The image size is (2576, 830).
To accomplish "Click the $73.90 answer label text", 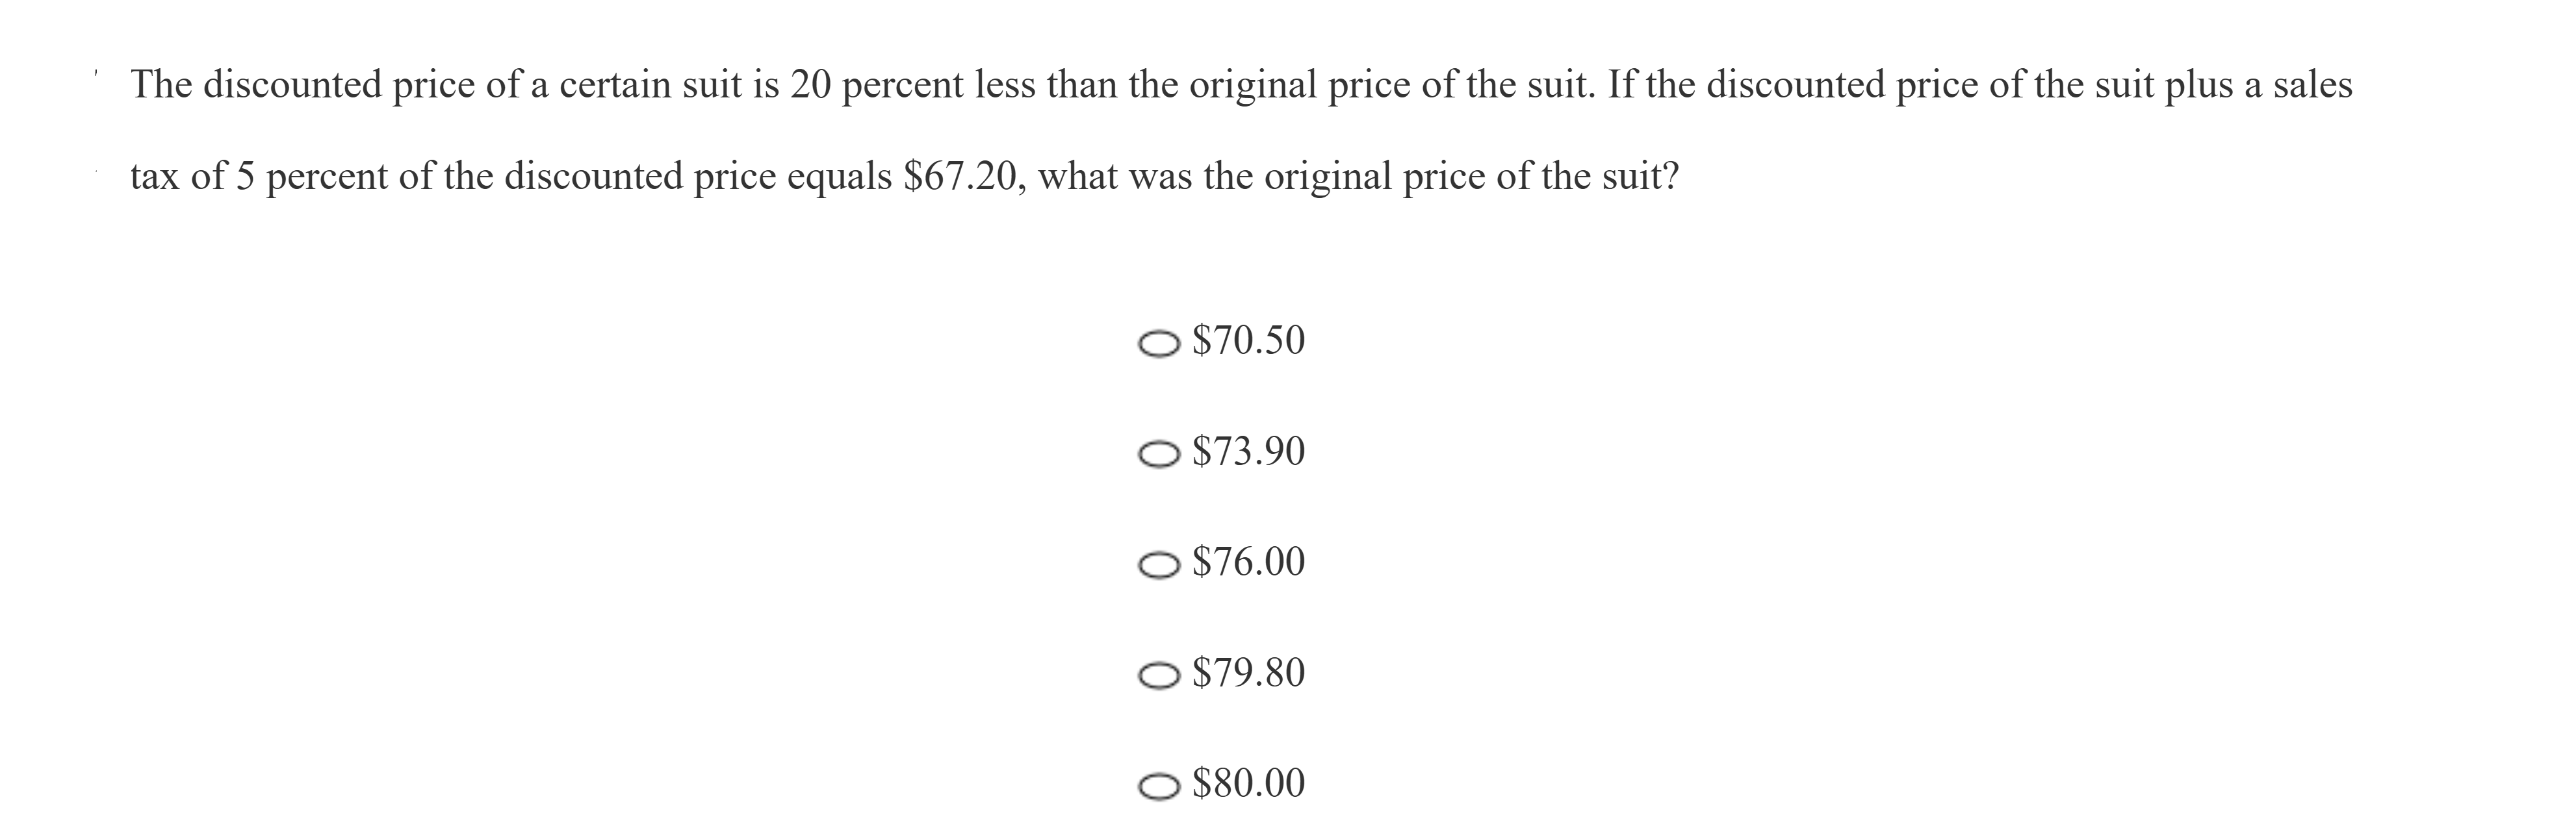I will pos(1249,453).
